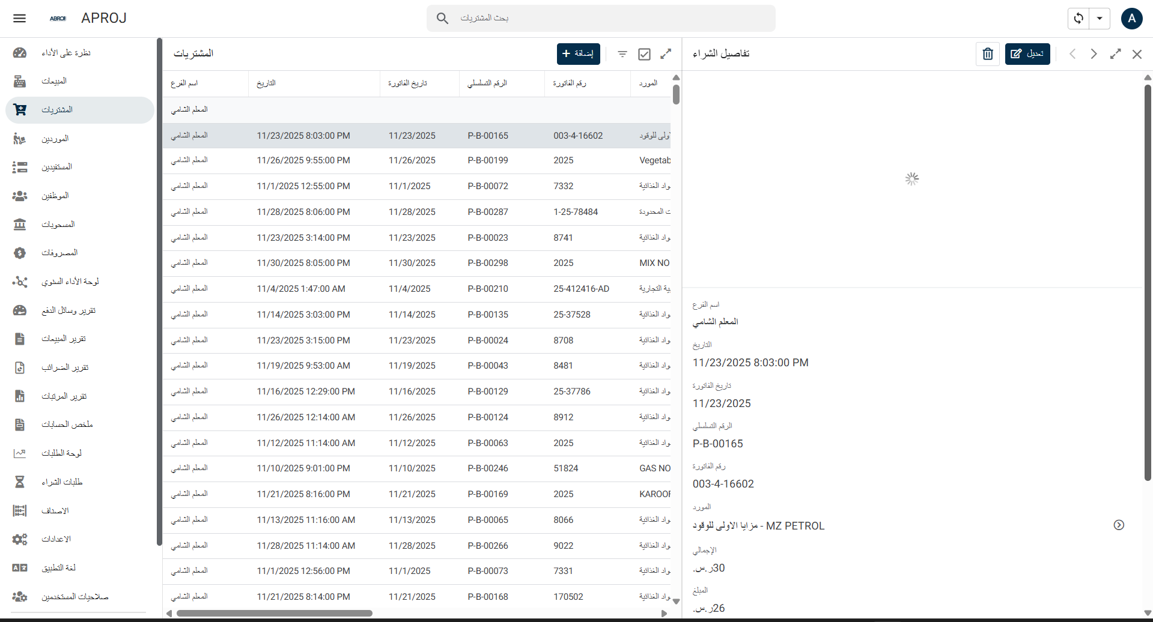Screen dimensions: 1153x622
Task: Open the hamburger menu icon
Action: click(x=19, y=18)
